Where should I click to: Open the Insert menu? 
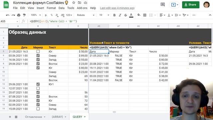coord(40,8)
